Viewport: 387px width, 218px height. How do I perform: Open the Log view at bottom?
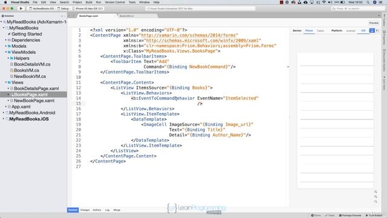click(x=107, y=210)
